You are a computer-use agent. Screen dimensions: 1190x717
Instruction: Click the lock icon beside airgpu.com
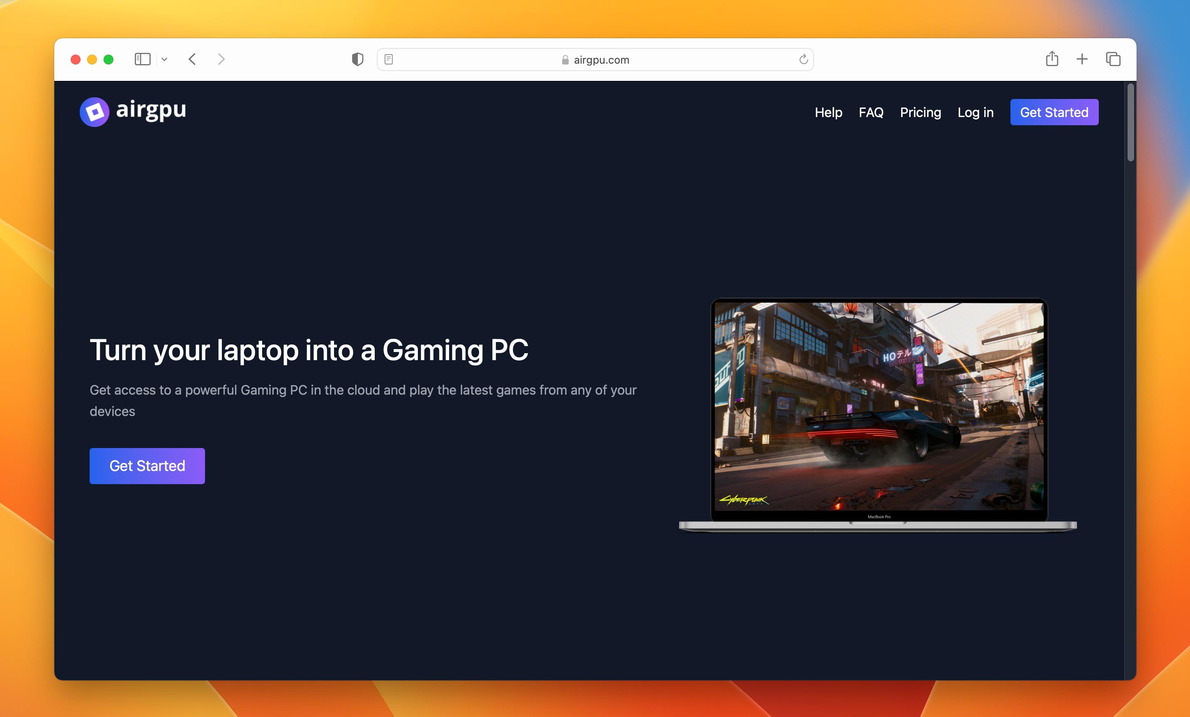pos(565,60)
